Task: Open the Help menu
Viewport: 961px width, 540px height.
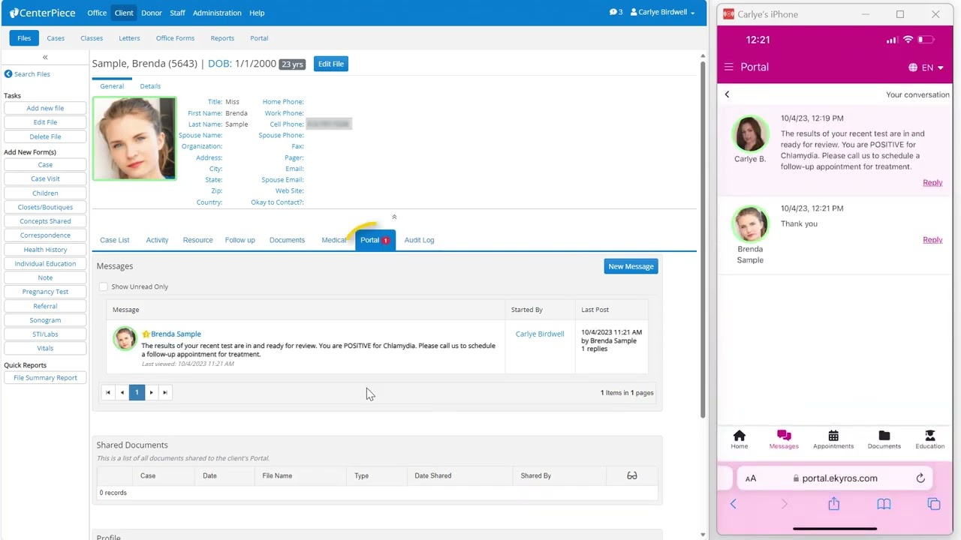Action: [x=257, y=13]
